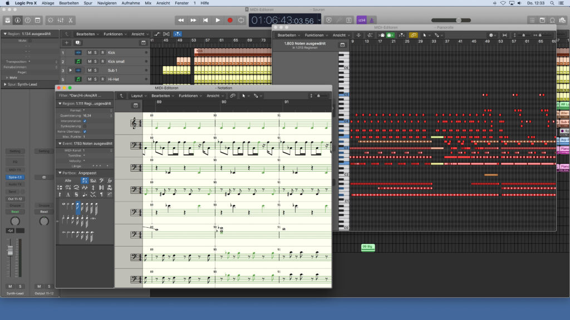Screen dimensions: 570x320
Task: Toggle the metronome click button
Action: [371, 21]
